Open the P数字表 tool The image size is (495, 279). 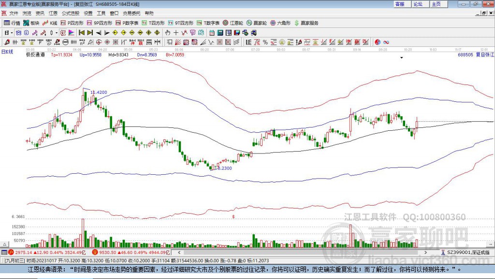127,23
